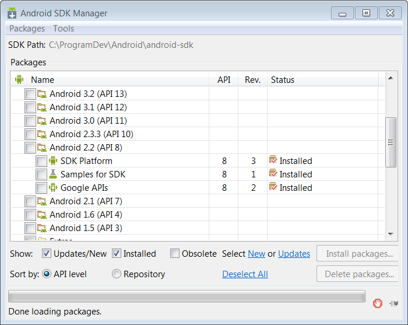This screenshot has height=325, width=408.
Task: Click the folder icon beside Android 1.6 (API 4)
Action: click(41, 214)
